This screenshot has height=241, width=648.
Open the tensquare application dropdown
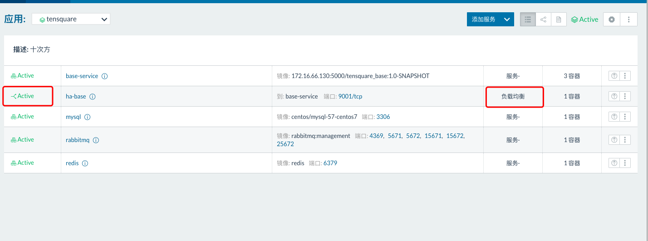(x=71, y=19)
